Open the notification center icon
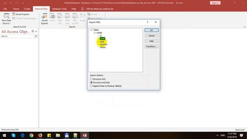This screenshot has width=247, height=139. pos(241,136)
